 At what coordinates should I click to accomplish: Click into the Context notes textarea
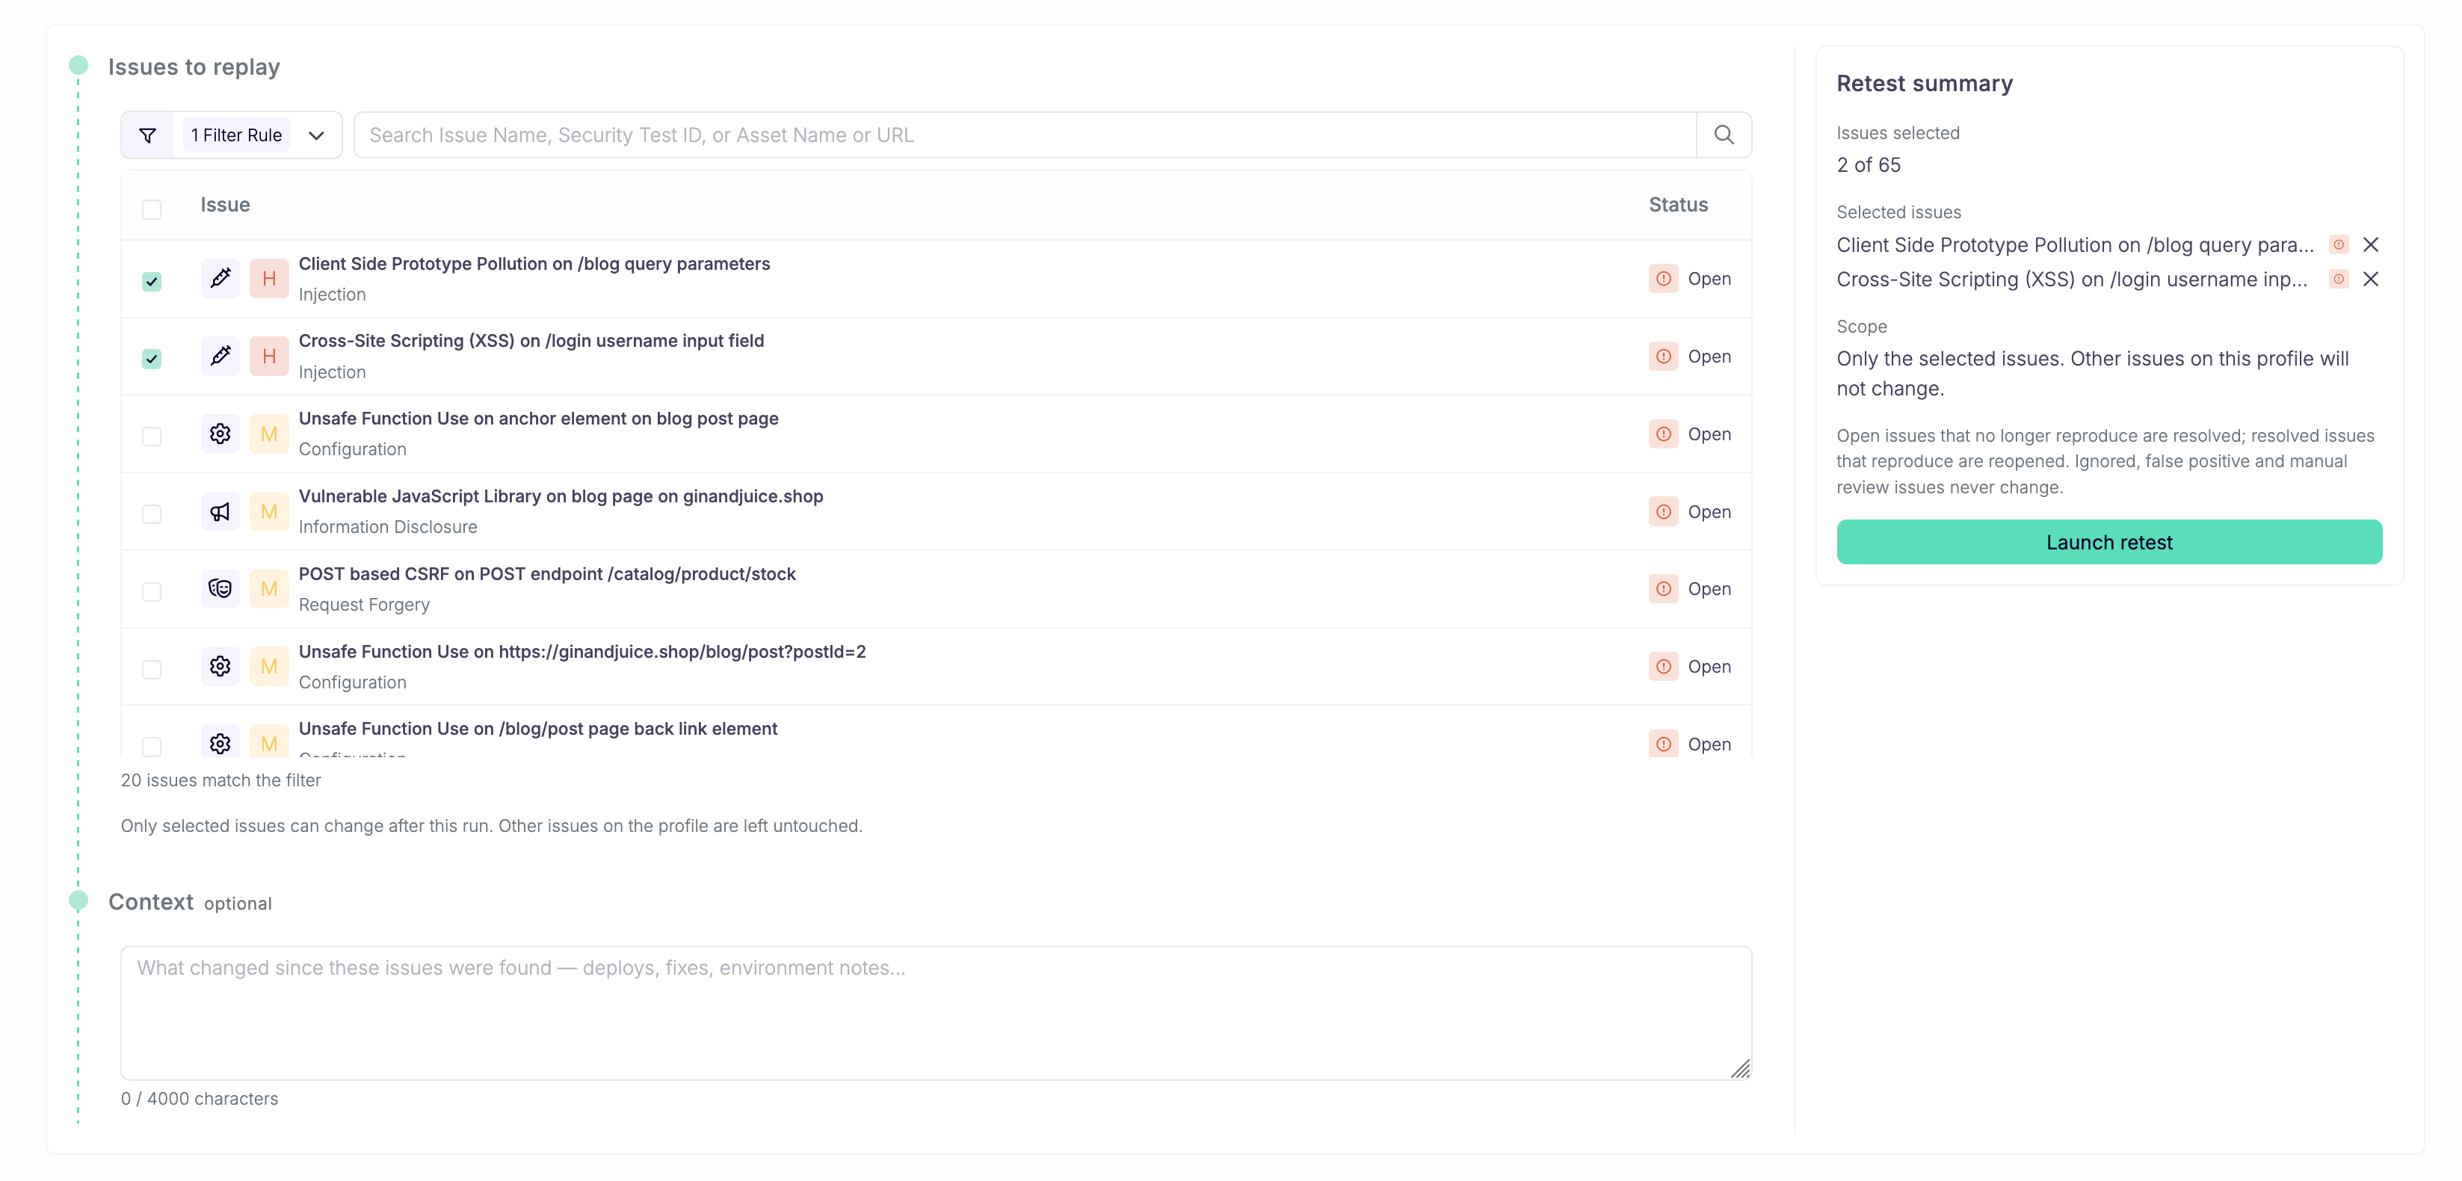pyautogui.click(x=936, y=1013)
